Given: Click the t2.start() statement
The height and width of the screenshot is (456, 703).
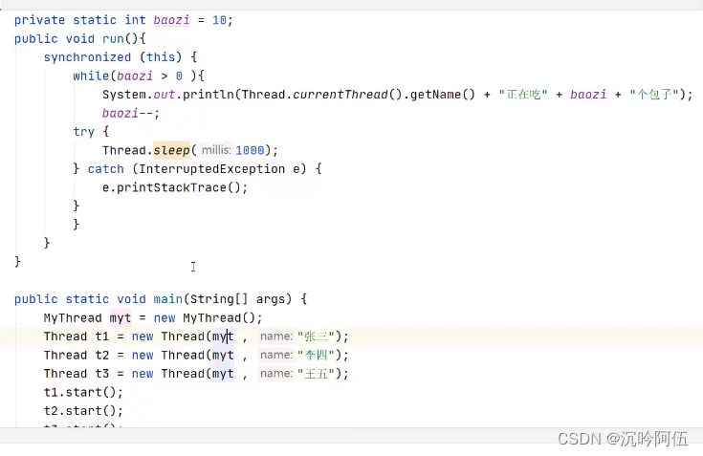Looking at the screenshot, I should 83,411.
